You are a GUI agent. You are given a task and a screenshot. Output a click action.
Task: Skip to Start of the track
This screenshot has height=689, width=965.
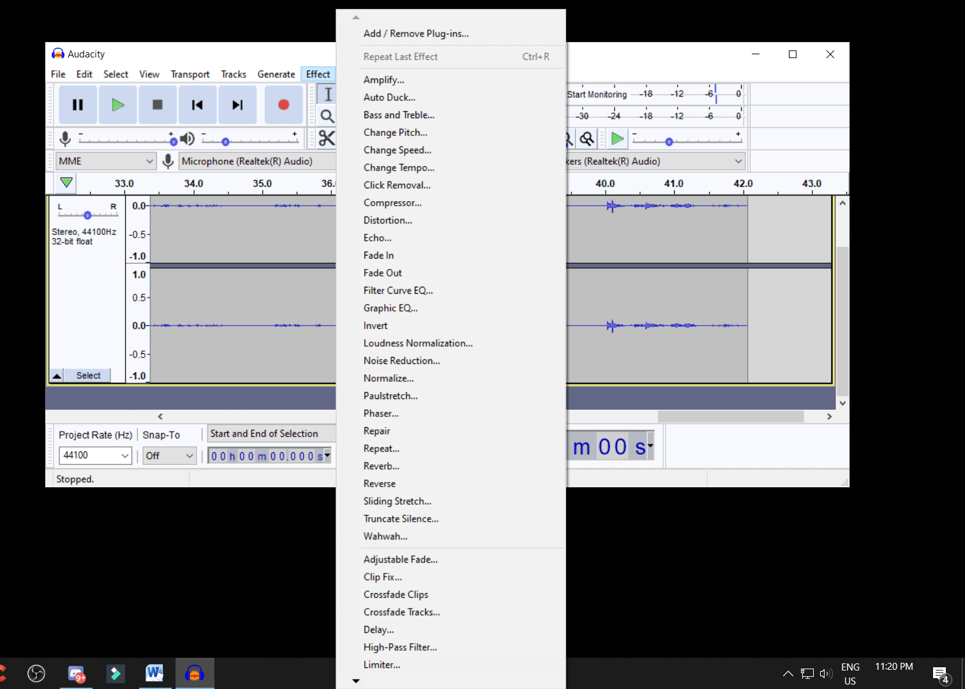(x=197, y=105)
